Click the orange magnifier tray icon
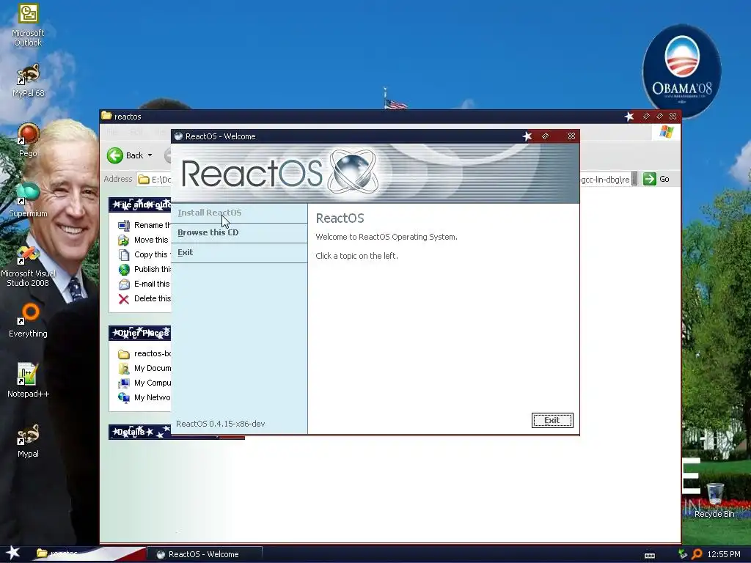This screenshot has width=751, height=563. click(x=697, y=554)
